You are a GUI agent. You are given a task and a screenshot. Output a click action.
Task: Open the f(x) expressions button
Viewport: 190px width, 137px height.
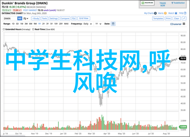click(74, 18)
